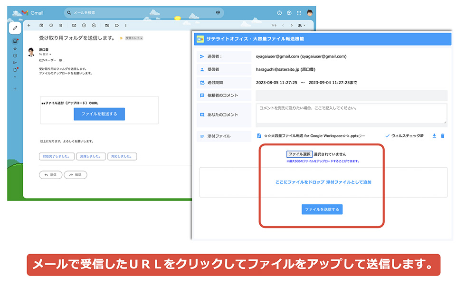The width and height of the screenshot is (475, 286).
Task: Click the 依頼者のコメント gray field
Action: [351, 95]
